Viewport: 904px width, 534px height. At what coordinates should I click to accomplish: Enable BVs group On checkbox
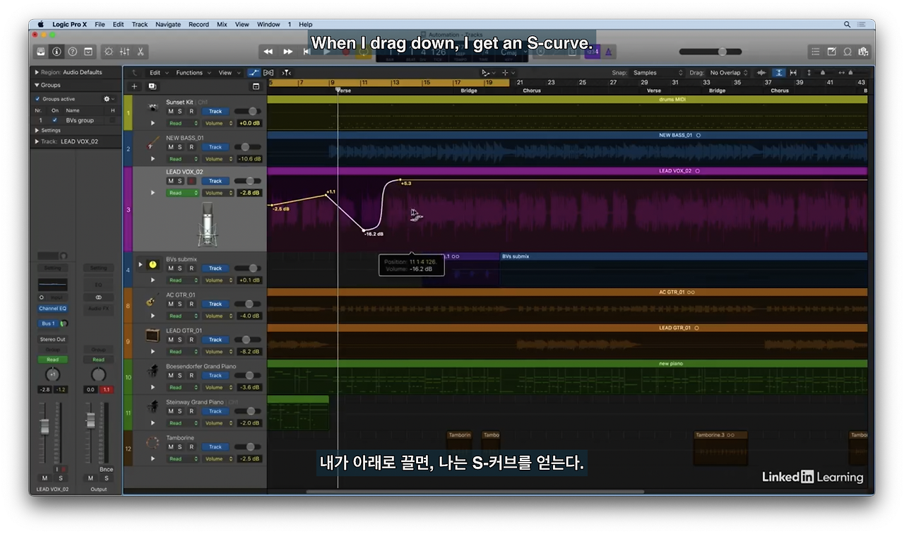click(55, 120)
